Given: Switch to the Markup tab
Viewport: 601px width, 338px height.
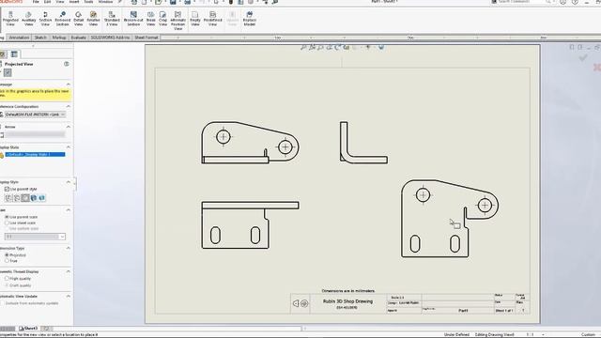Looking at the screenshot, I should [59, 38].
